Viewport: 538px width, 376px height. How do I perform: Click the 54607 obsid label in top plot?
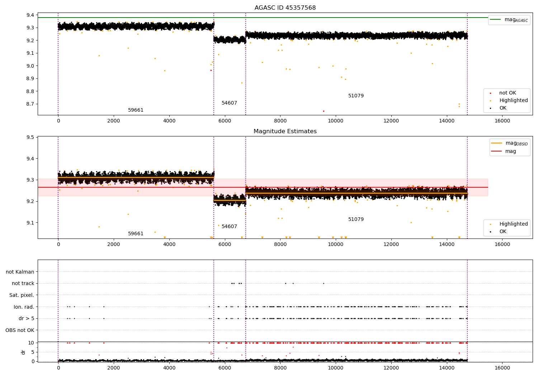[x=229, y=103]
